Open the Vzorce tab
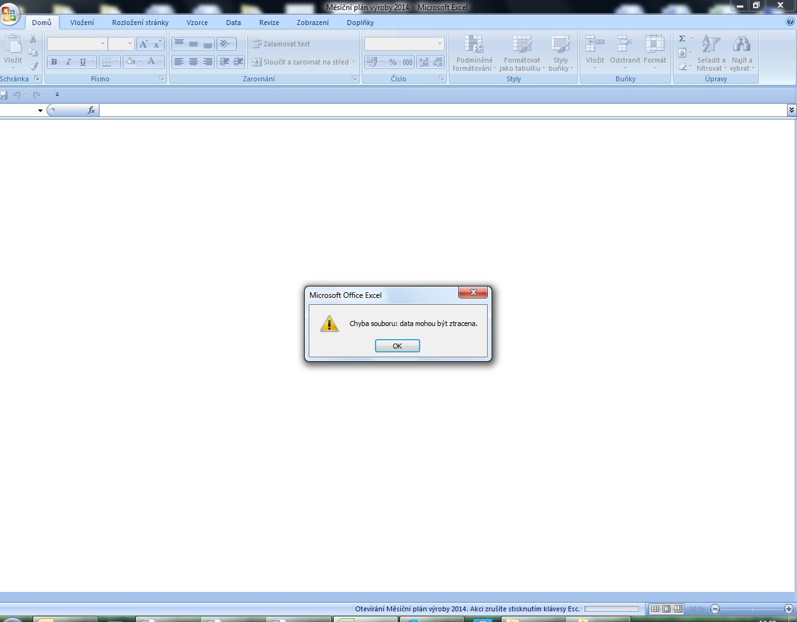The width and height of the screenshot is (797, 622). pyautogui.click(x=197, y=23)
